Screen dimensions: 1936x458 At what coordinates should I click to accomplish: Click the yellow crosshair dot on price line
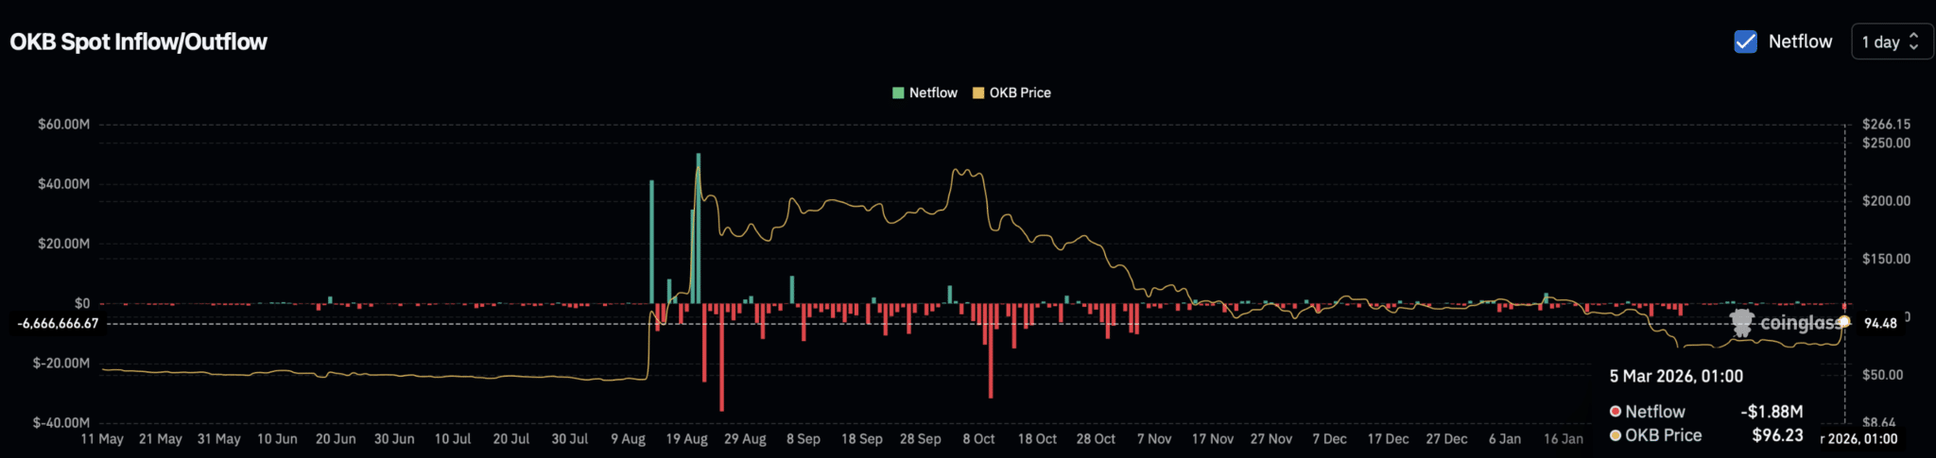1843,322
